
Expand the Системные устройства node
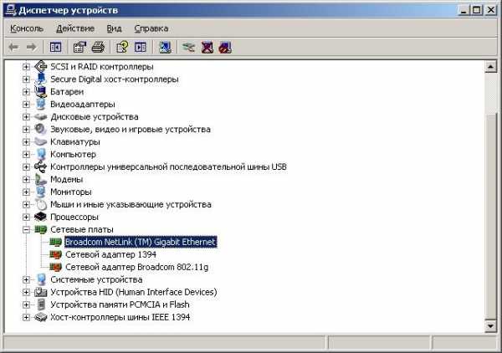point(26,279)
